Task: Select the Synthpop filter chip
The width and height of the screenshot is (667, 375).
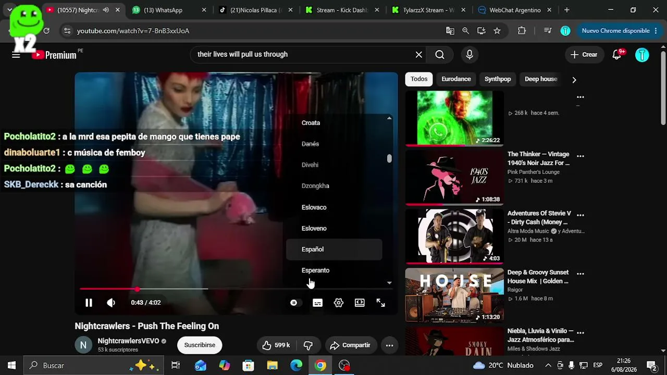Action: pyautogui.click(x=498, y=79)
